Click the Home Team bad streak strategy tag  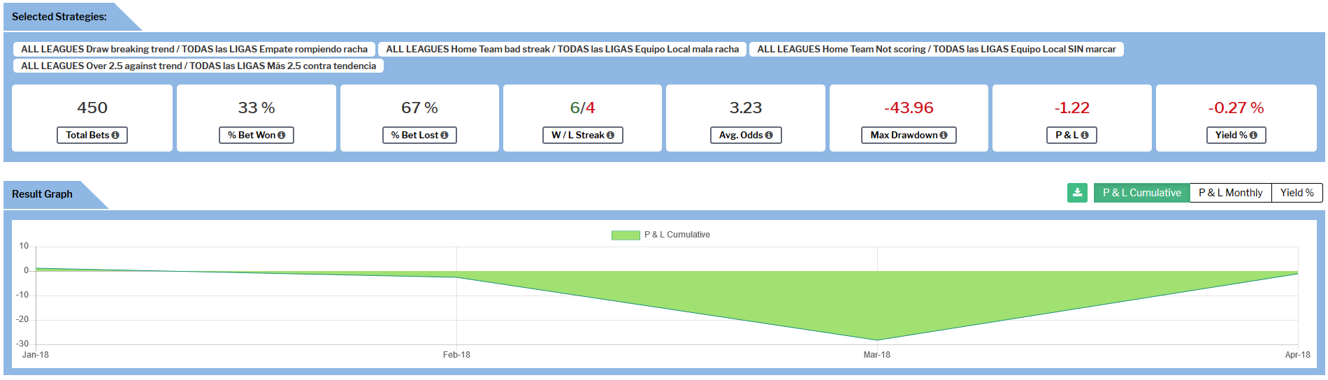click(x=562, y=50)
